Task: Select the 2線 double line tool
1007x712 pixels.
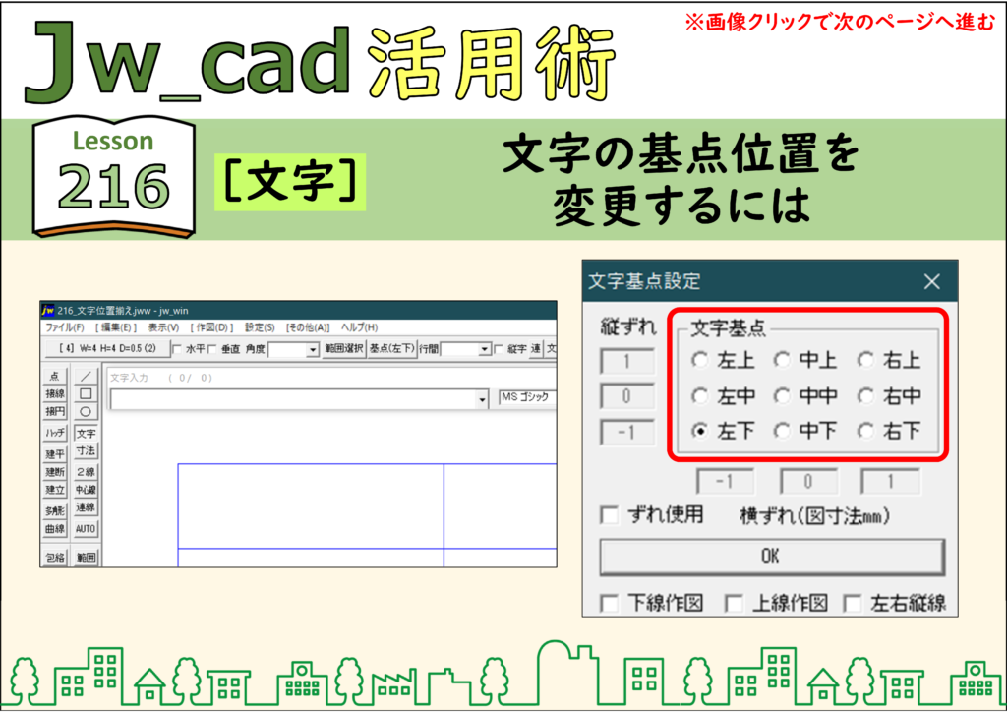Action: [x=86, y=472]
